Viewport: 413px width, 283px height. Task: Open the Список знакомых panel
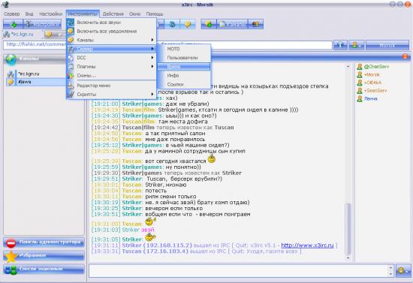point(44,269)
